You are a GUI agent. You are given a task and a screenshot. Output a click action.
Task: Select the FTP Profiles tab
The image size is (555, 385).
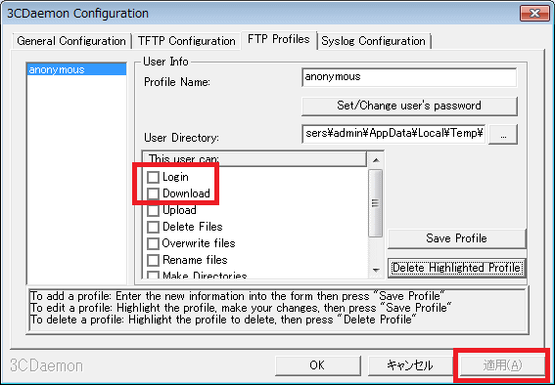[x=279, y=39]
